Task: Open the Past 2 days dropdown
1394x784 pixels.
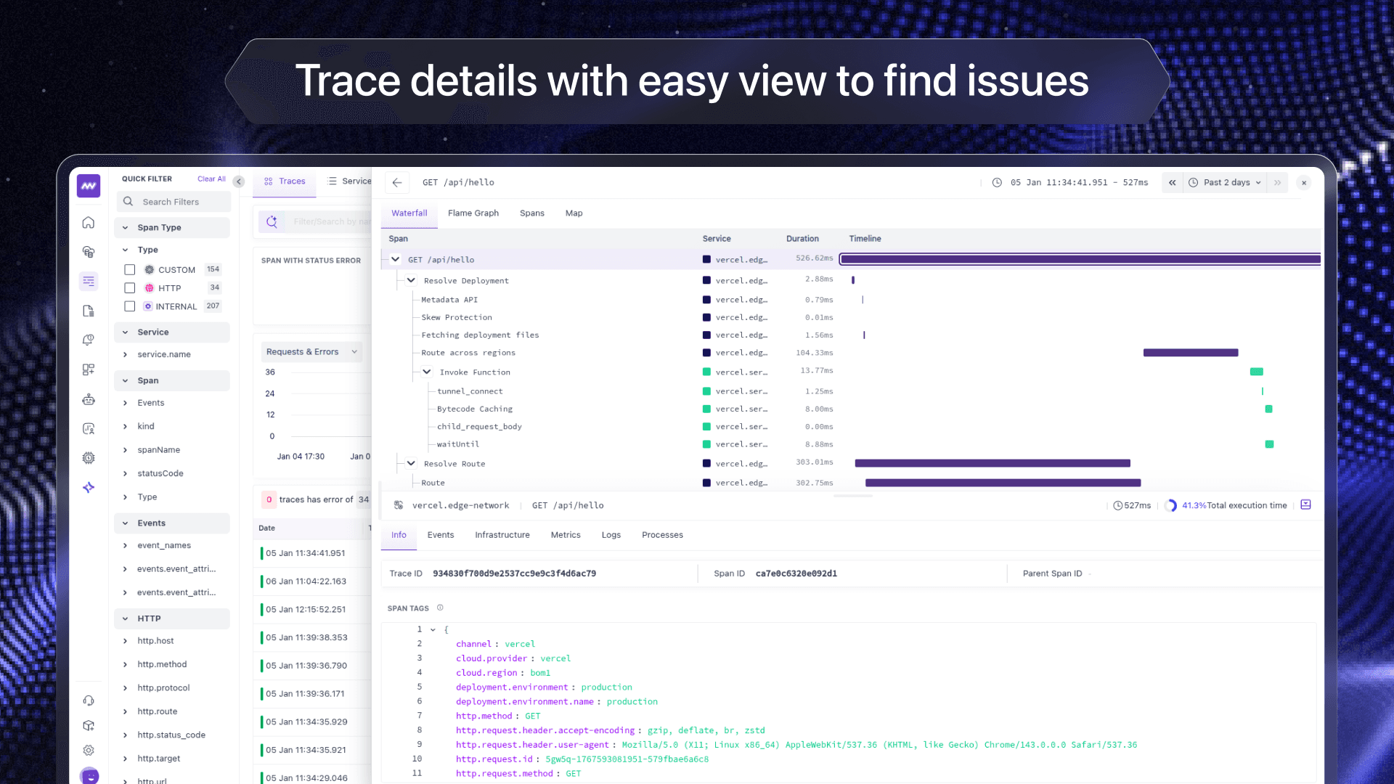Action: tap(1226, 182)
